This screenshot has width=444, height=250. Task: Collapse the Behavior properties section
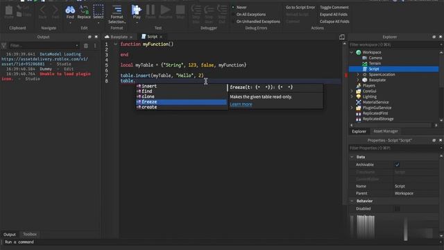(x=352, y=201)
